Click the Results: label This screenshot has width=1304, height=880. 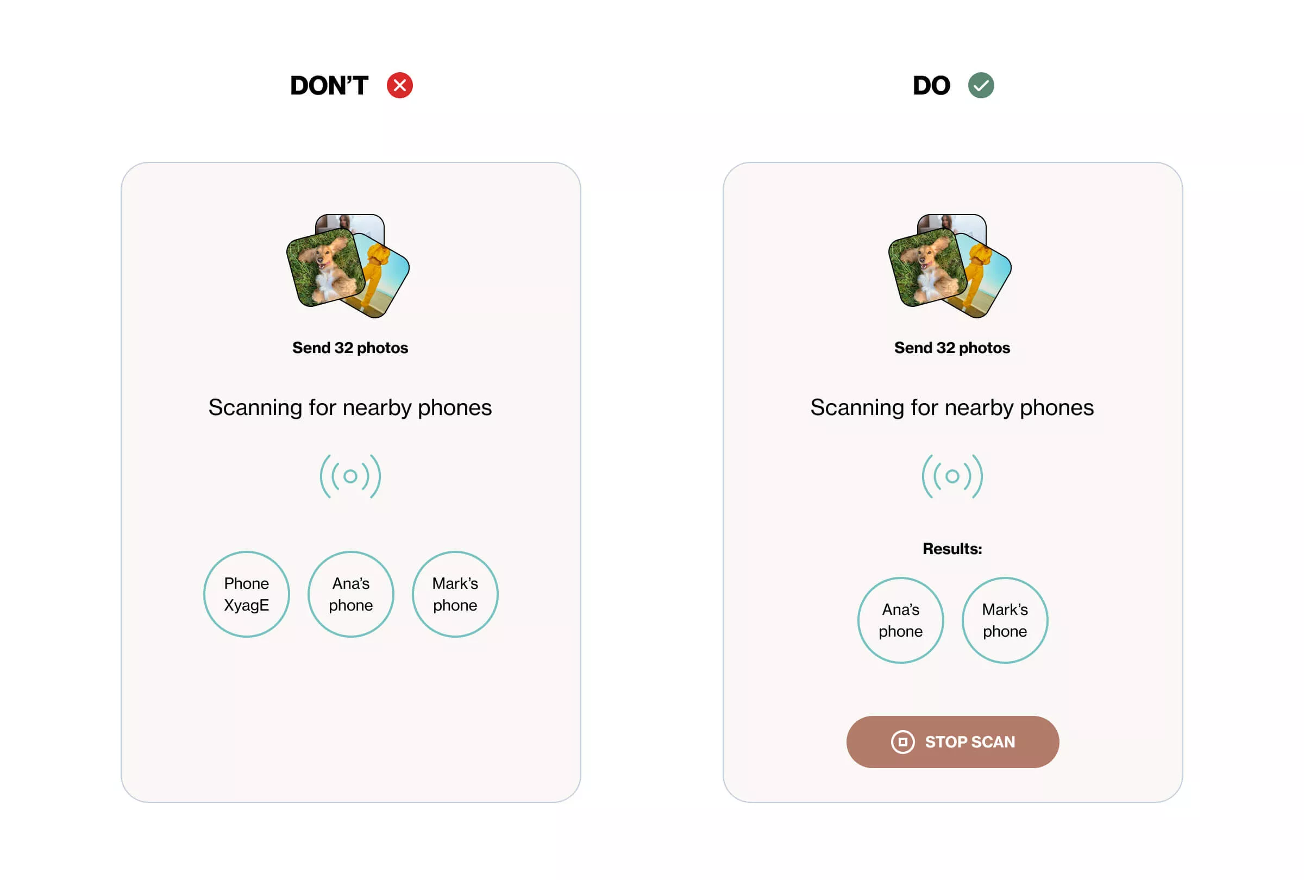[x=952, y=549]
